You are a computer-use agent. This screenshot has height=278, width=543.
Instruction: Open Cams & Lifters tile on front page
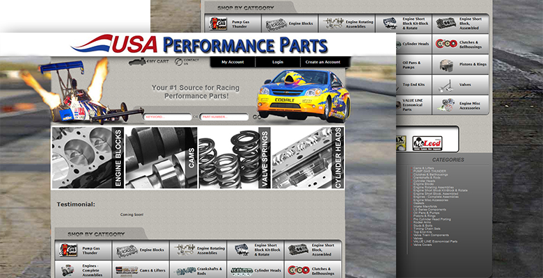click(x=141, y=270)
